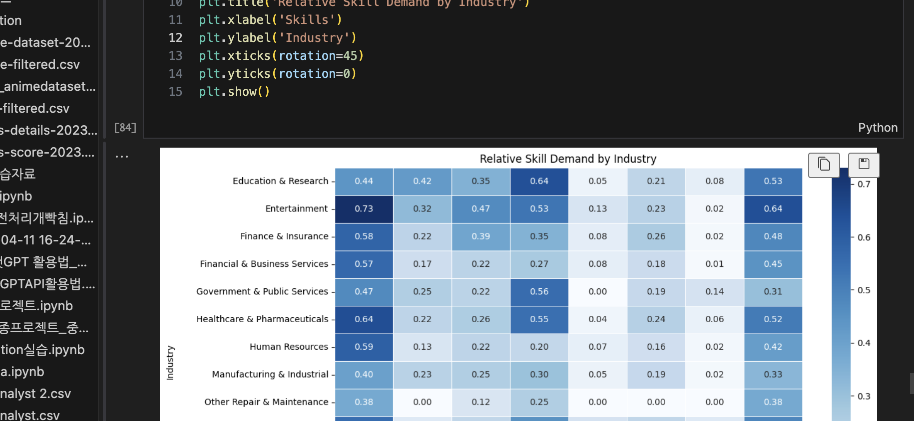The image size is (914, 421).
Task: Click the plt.yticks(rotation=0) code line
Action: click(x=278, y=74)
